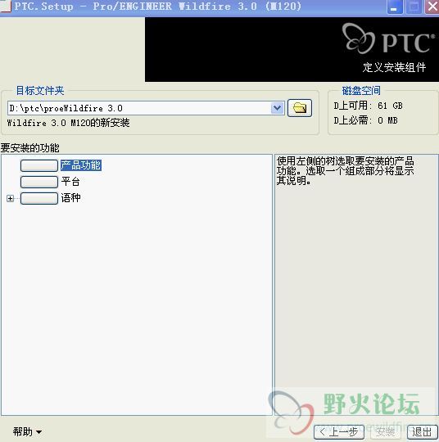Open the folder browse icon button
The height and width of the screenshot is (442, 439).
(299, 108)
